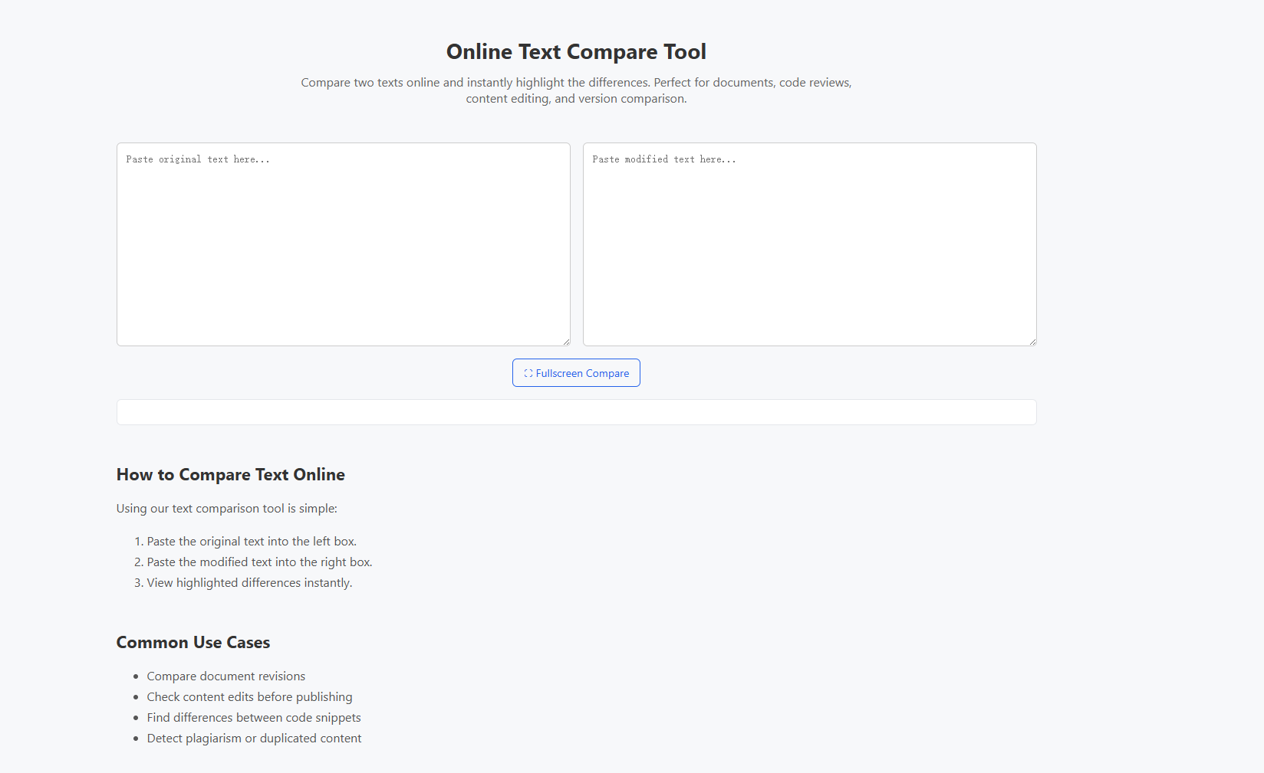Select the 'Paste modified text here' placeholder area
The image size is (1264, 773).
click(x=663, y=159)
